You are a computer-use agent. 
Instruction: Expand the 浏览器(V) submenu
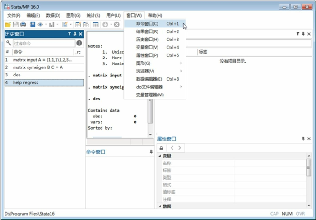point(155,71)
